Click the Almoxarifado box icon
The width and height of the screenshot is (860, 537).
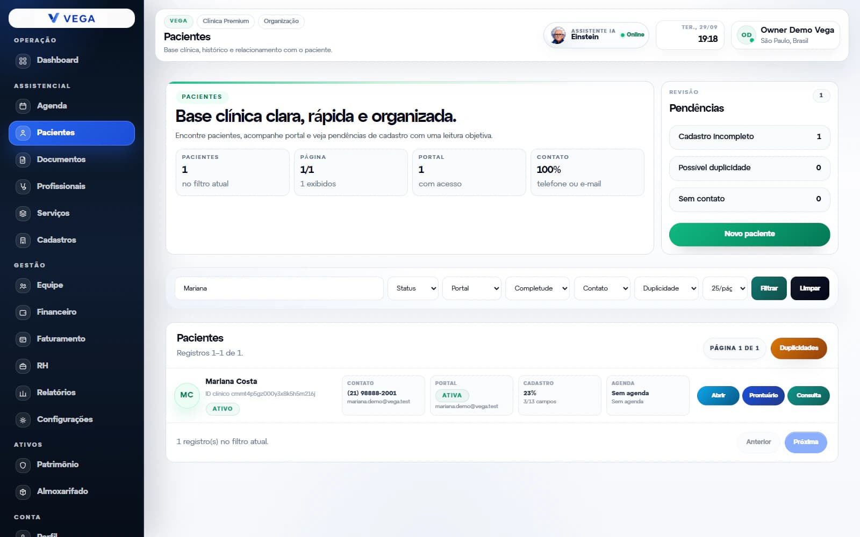pos(23,492)
